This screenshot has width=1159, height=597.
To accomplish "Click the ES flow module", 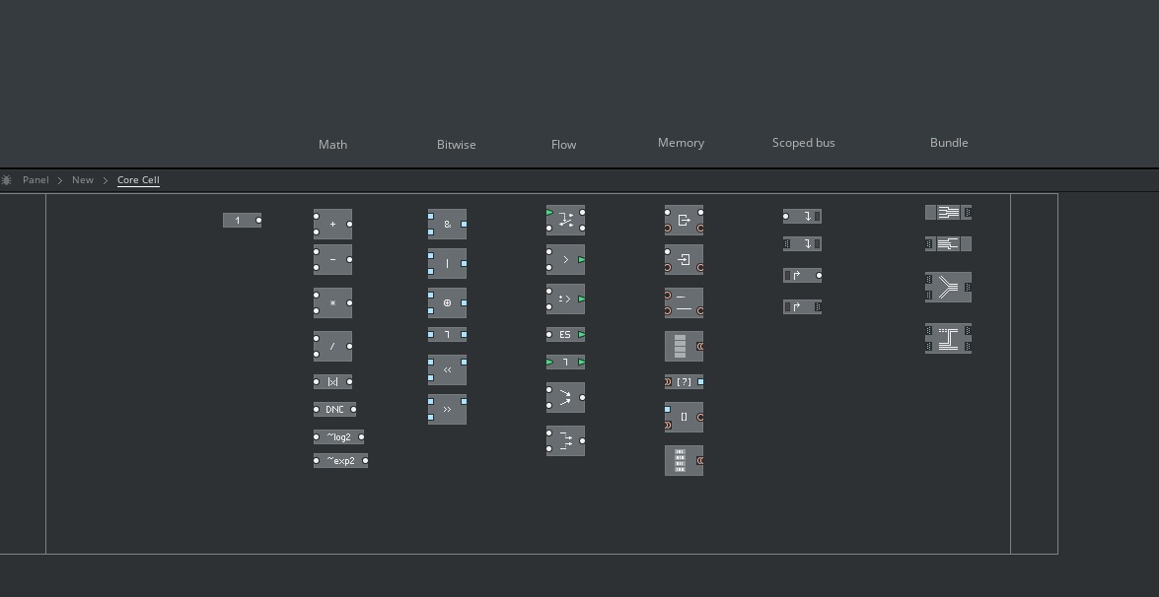I will coord(564,335).
